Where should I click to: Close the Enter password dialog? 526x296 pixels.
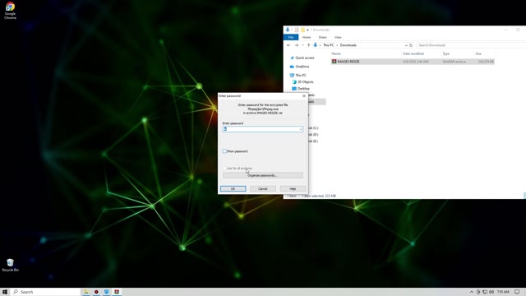pos(304,96)
